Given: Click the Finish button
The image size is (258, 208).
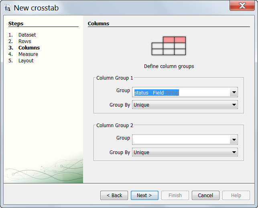Looking at the screenshot, I should click(x=175, y=196).
